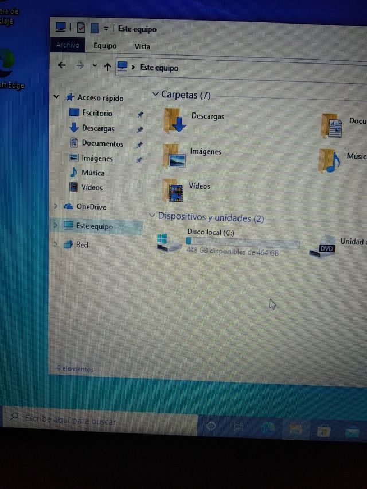Viewport: 367px width, 489px height.
Task: Open the Archivo ribbon tab
Action: (x=68, y=45)
